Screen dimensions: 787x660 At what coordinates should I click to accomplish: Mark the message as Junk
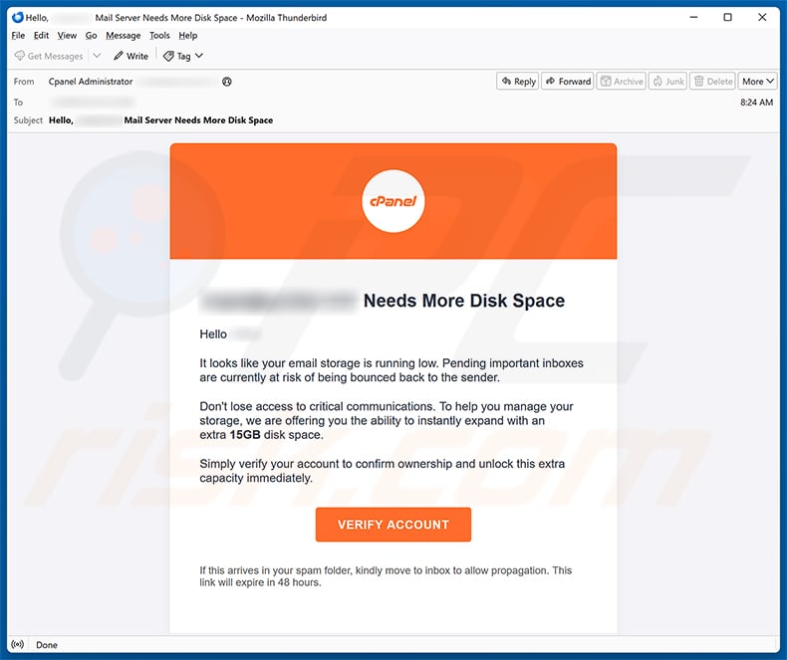point(668,82)
